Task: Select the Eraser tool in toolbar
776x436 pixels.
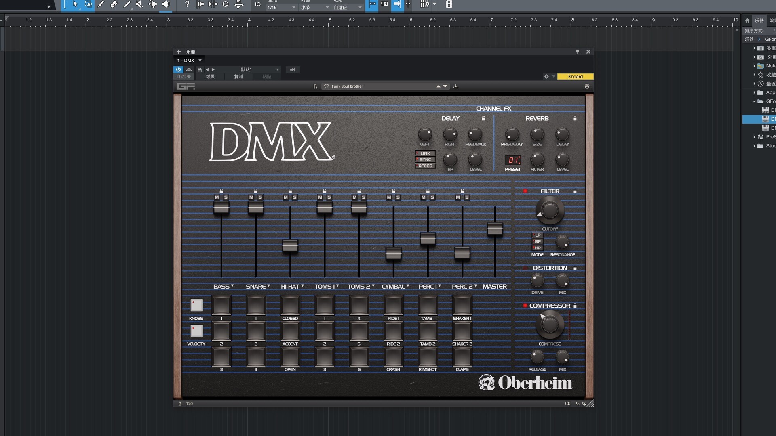Action: point(114,4)
